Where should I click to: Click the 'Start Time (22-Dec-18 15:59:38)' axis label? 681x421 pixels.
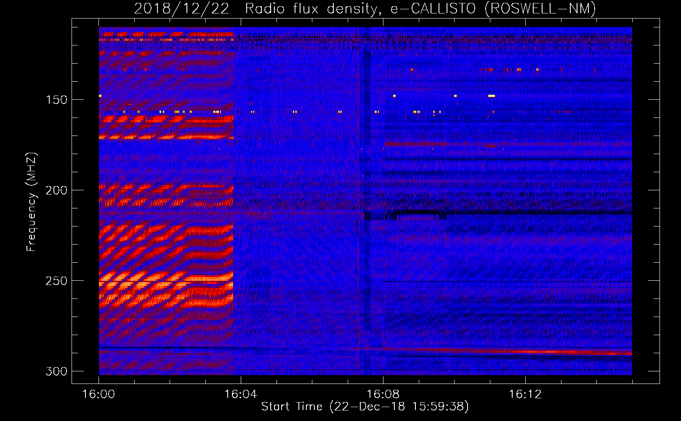click(x=365, y=407)
